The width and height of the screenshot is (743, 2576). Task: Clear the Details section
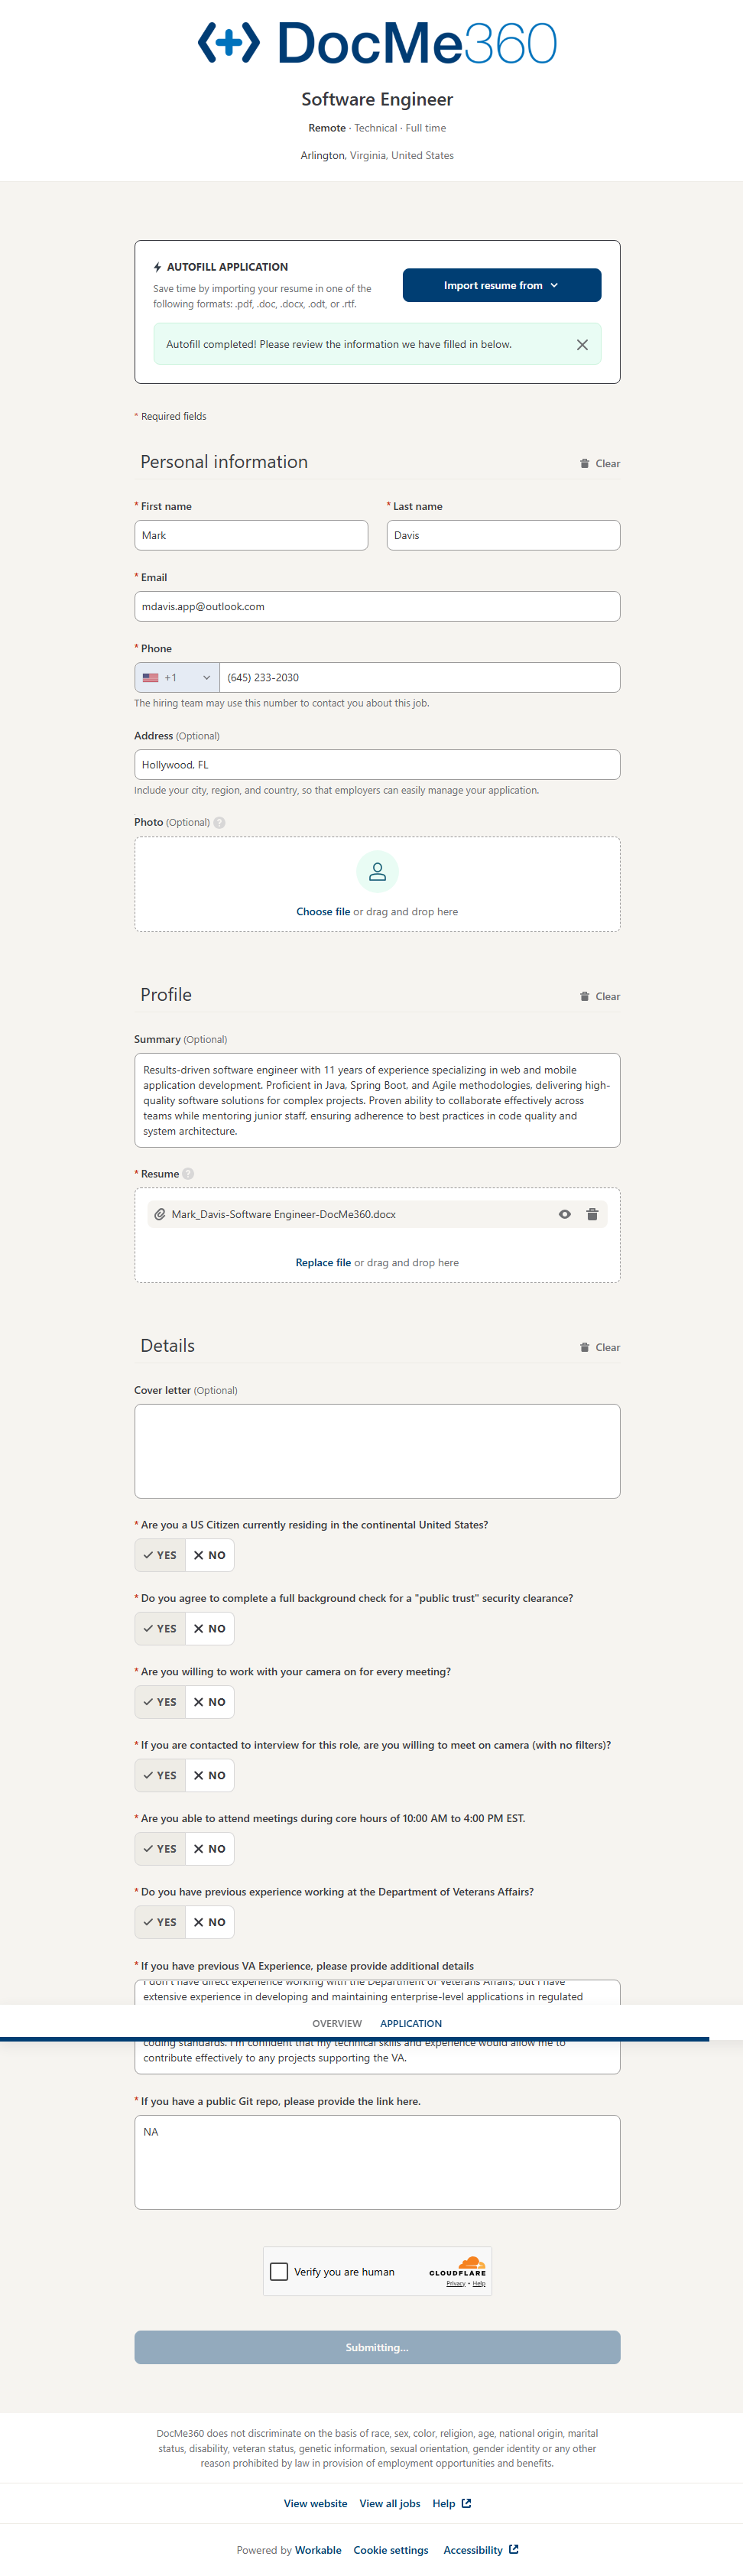tap(600, 1348)
